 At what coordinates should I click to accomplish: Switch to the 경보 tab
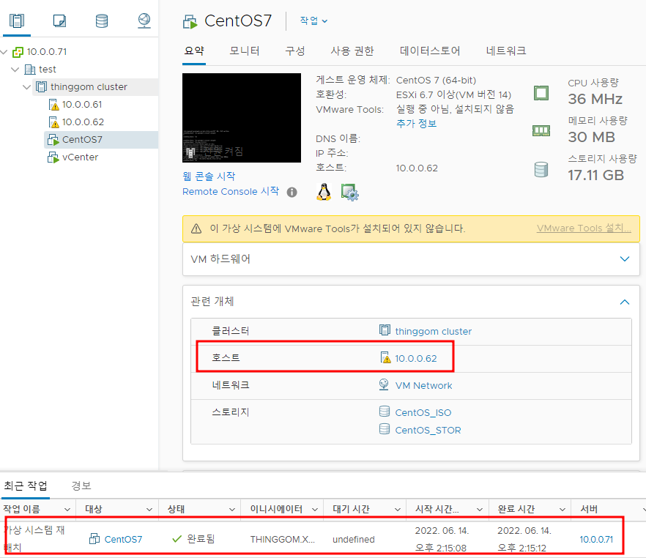point(81,486)
